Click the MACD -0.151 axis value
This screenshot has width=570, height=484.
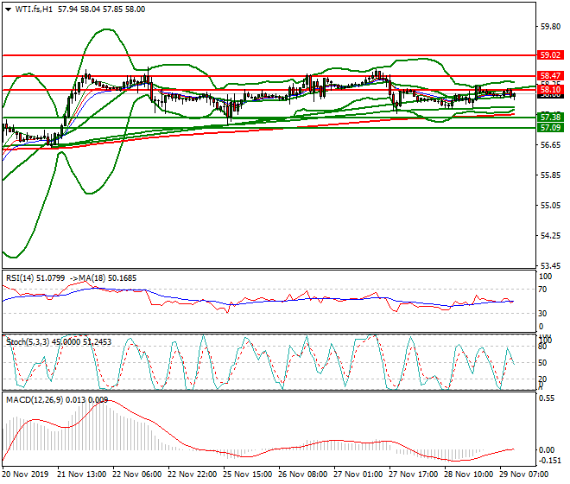548,461
